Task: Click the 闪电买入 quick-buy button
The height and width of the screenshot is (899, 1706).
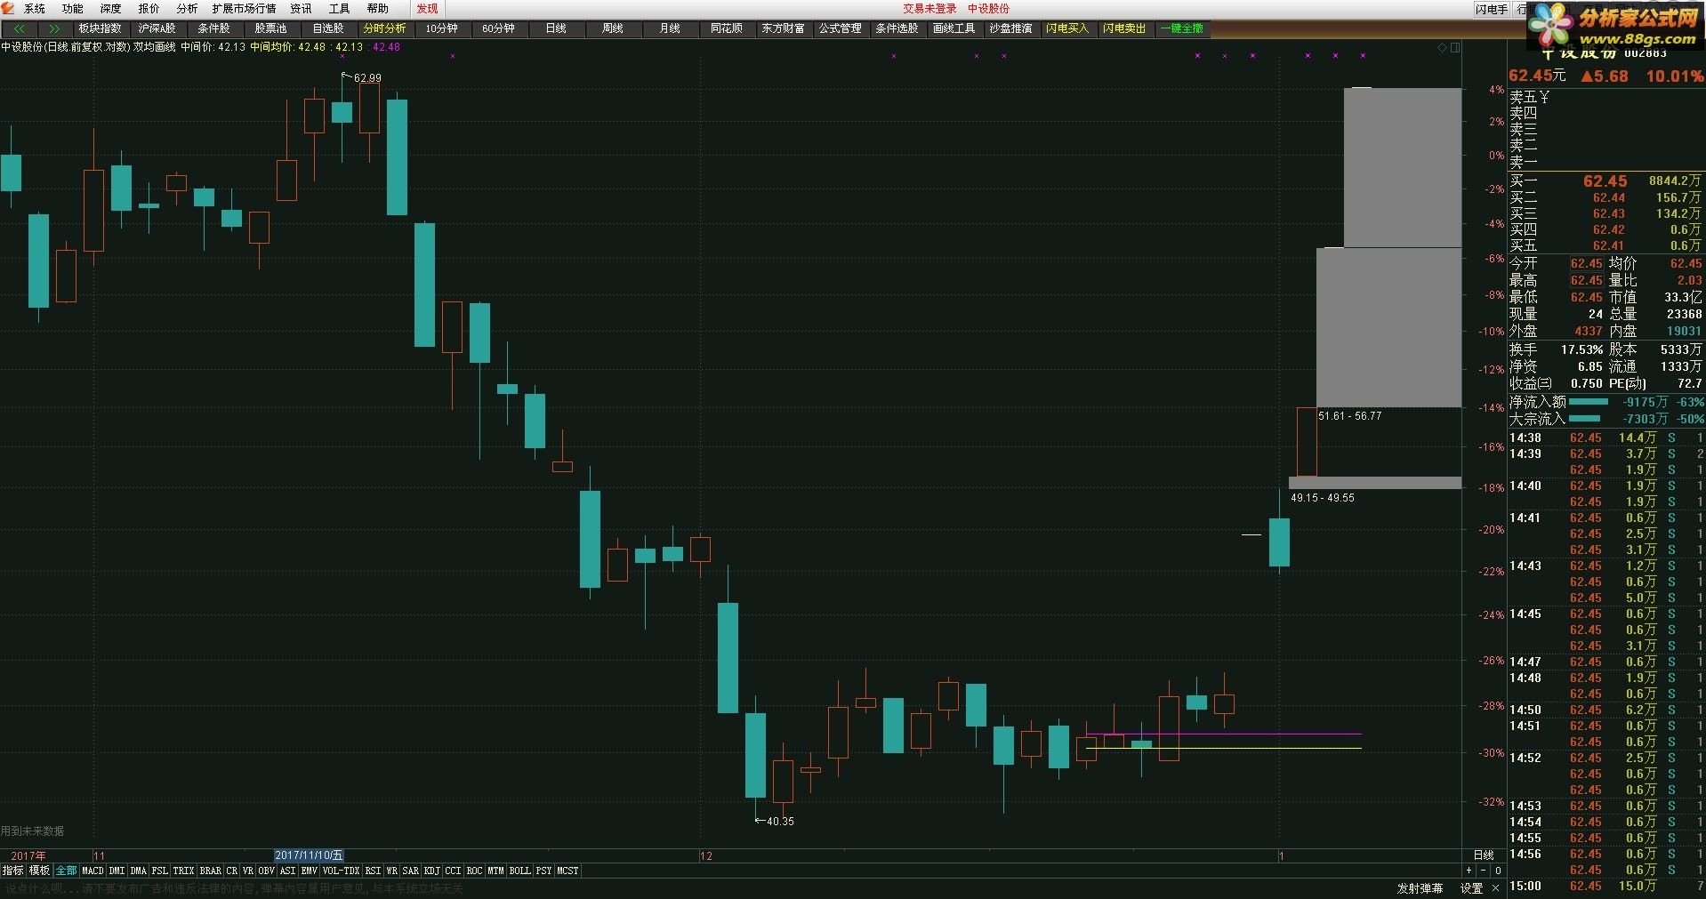Action: [1067, 28]
